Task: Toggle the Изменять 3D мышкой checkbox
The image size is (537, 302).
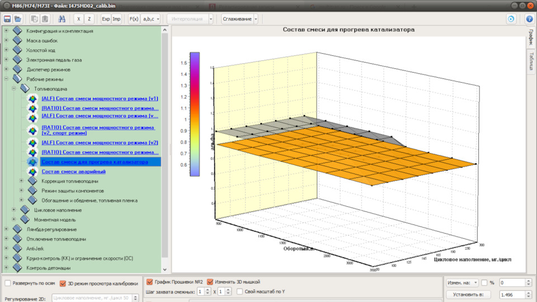Action: (x=210, y=282)
